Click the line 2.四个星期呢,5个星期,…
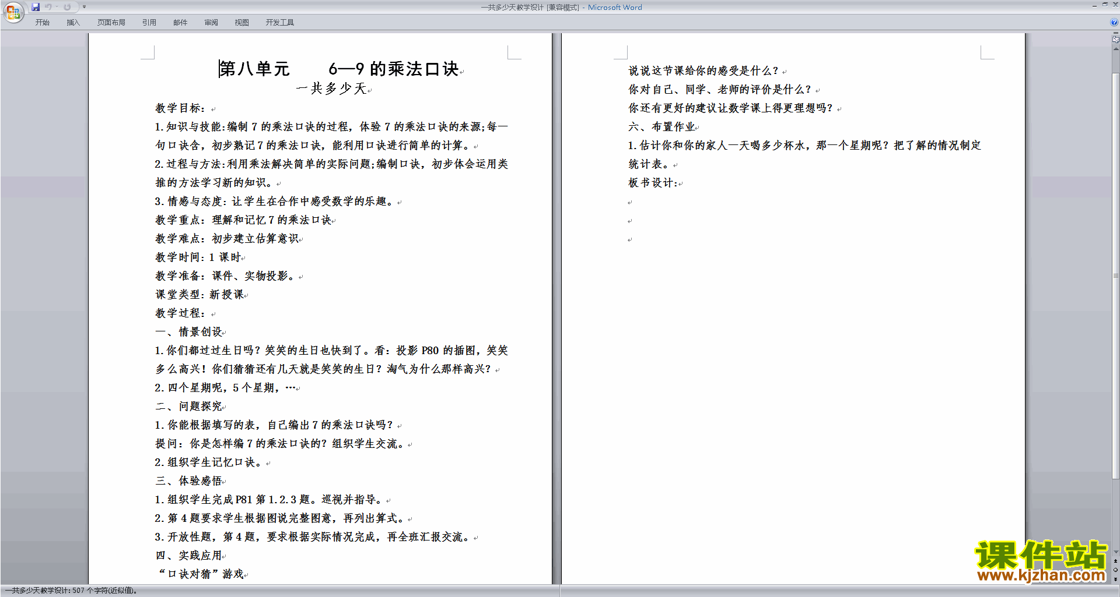The height and width of the screenshot is (597, 1120). 225,388
